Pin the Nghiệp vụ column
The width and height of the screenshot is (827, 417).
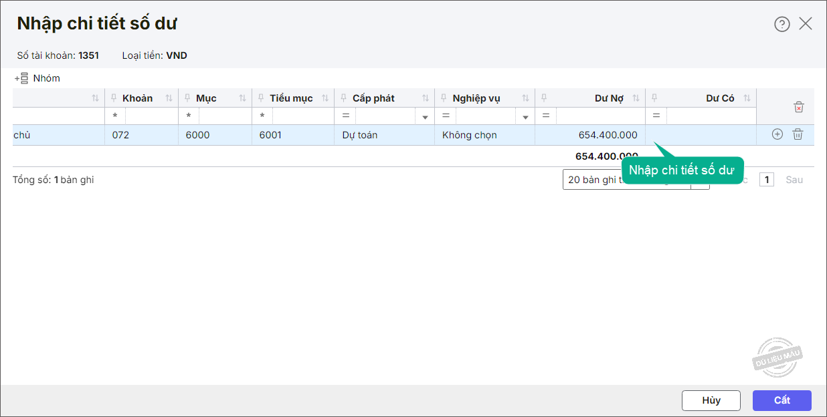(444, 98)
